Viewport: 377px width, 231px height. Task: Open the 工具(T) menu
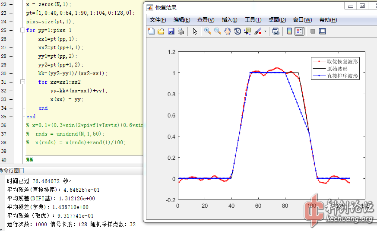253,20
